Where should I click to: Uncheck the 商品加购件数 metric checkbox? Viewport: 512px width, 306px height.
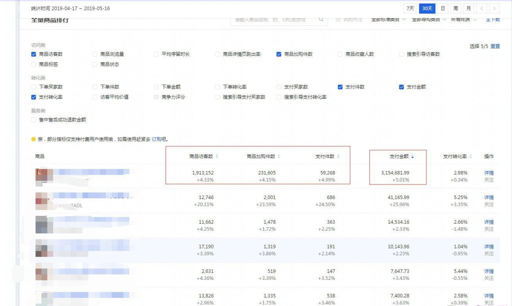[279, 54]
